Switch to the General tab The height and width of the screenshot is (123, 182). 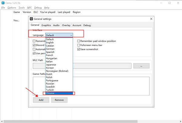pyautogui.click(x=35, y=25)
